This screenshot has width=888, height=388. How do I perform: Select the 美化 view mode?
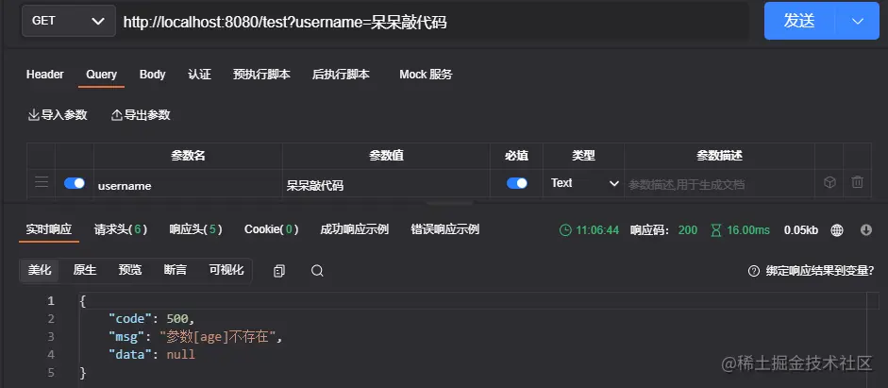[40, 270]
